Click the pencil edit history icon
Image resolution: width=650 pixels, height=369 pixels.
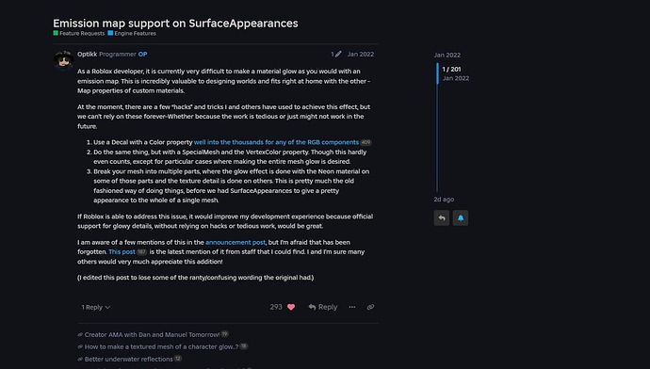(x=338, y=54)
